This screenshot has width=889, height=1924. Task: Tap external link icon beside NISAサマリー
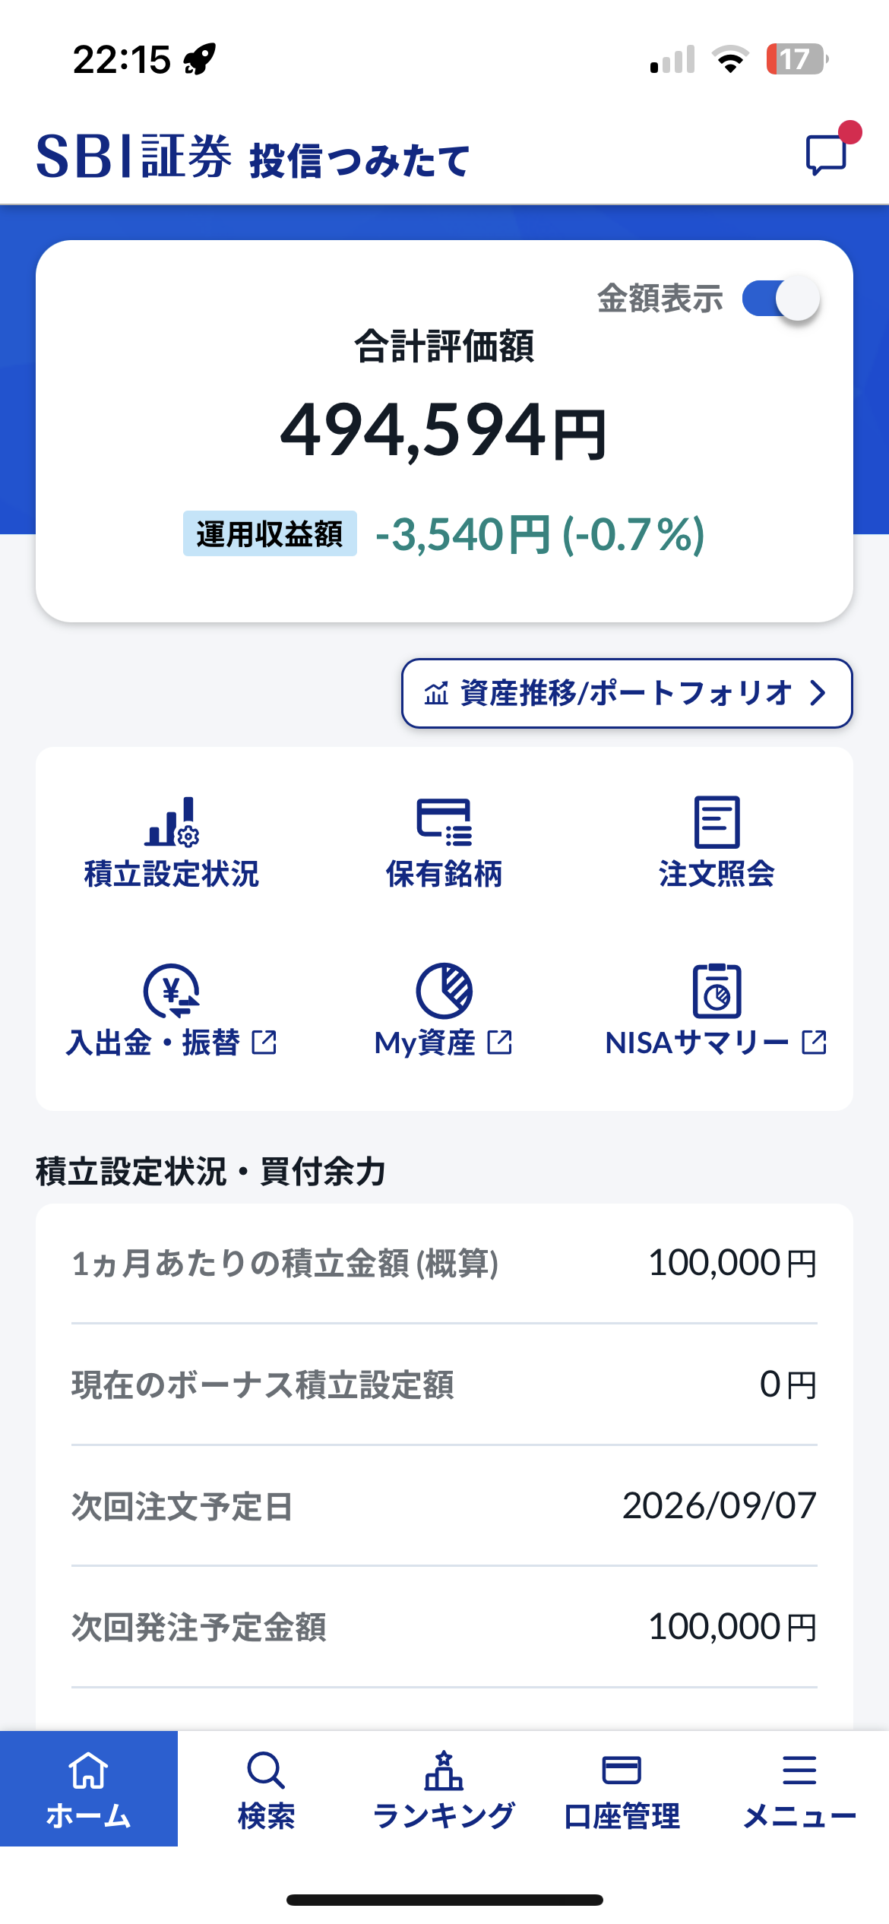point(814,1042)
